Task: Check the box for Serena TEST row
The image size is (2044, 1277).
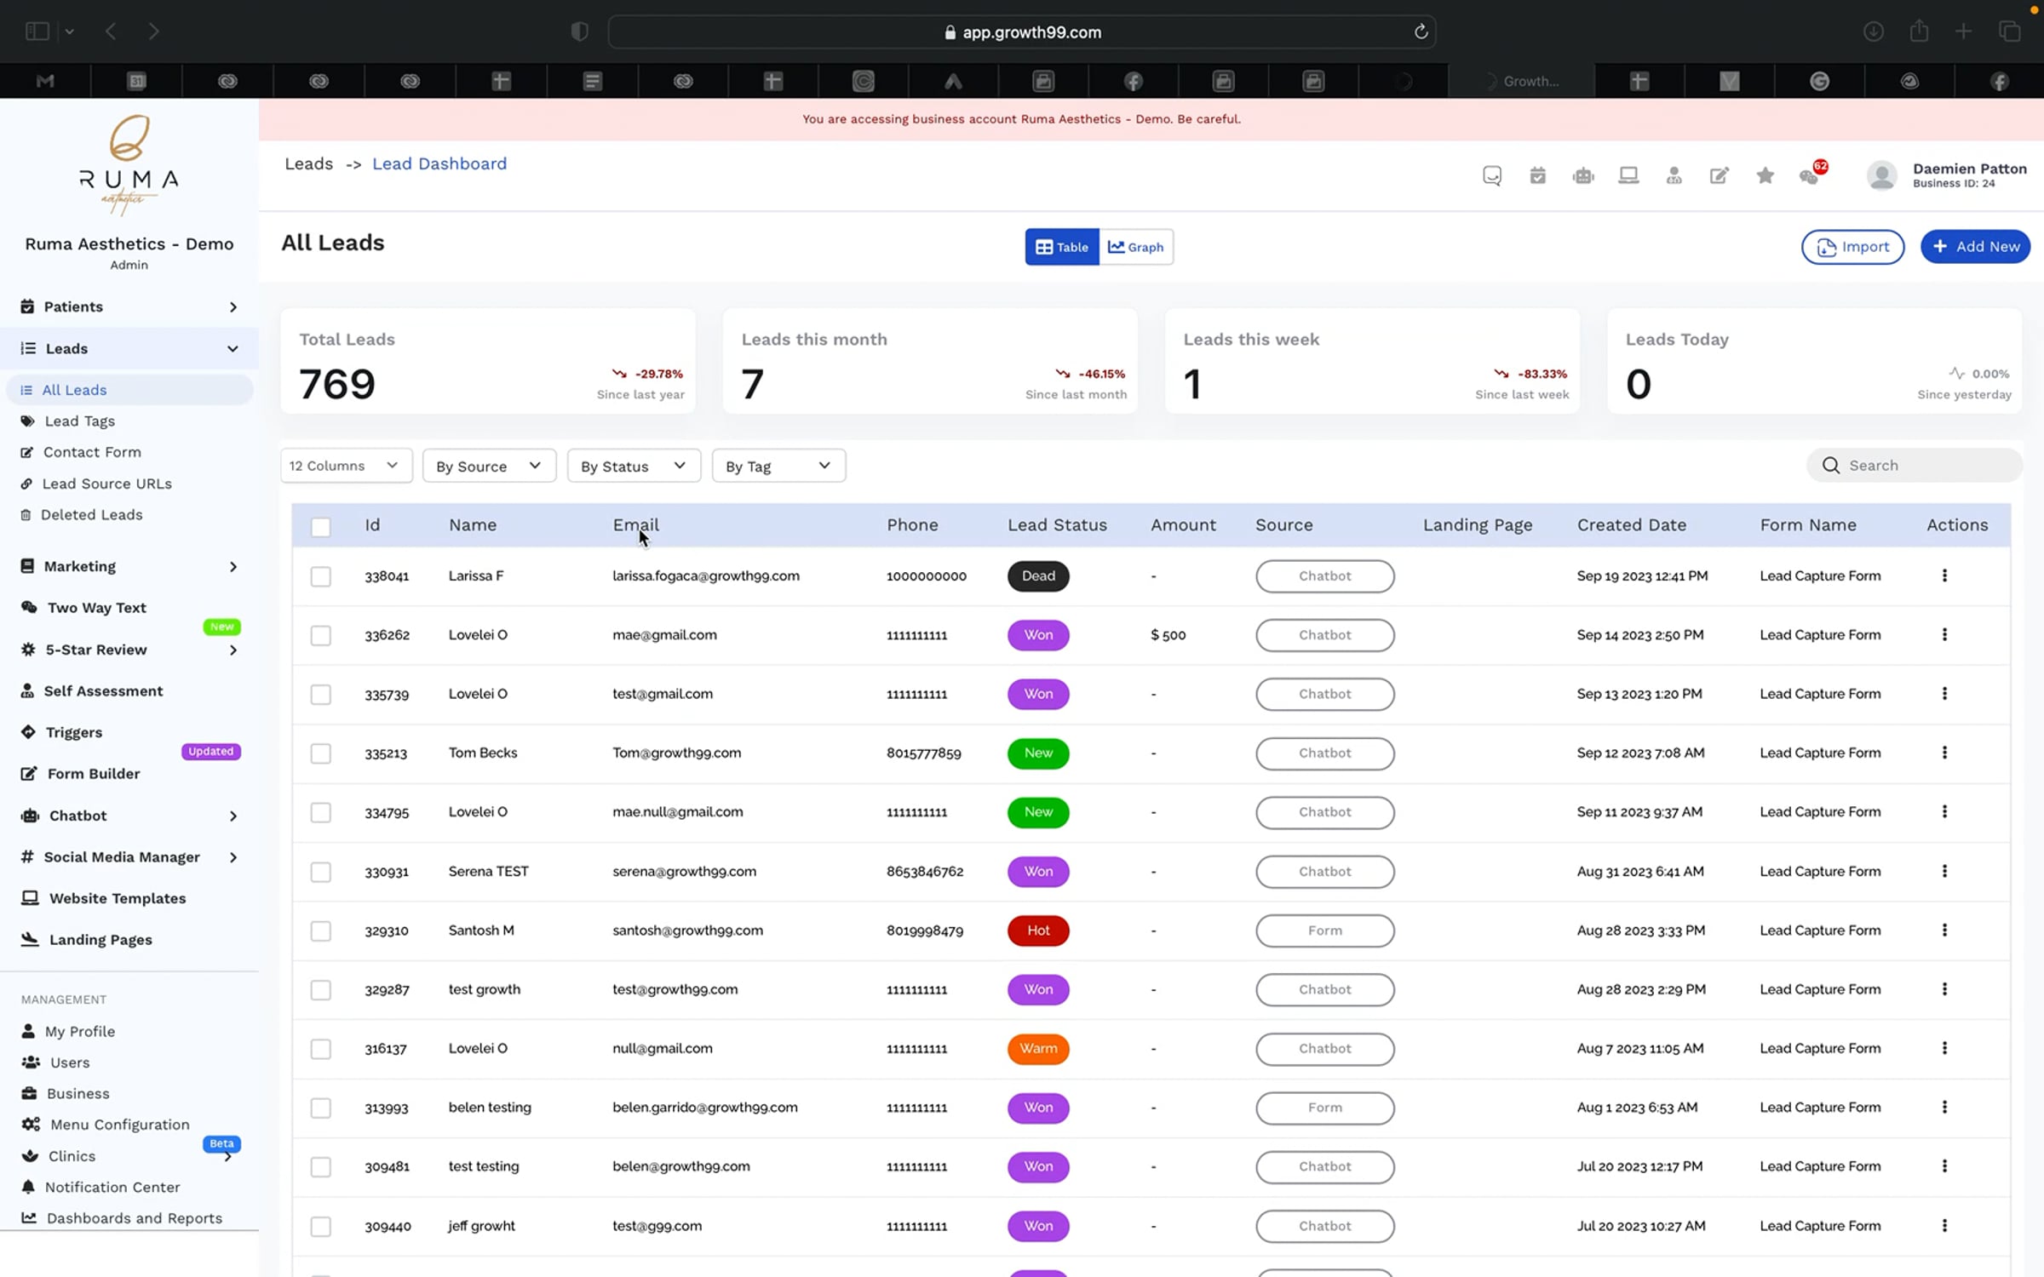Action: pyautogui.click(x=321, y=873)
